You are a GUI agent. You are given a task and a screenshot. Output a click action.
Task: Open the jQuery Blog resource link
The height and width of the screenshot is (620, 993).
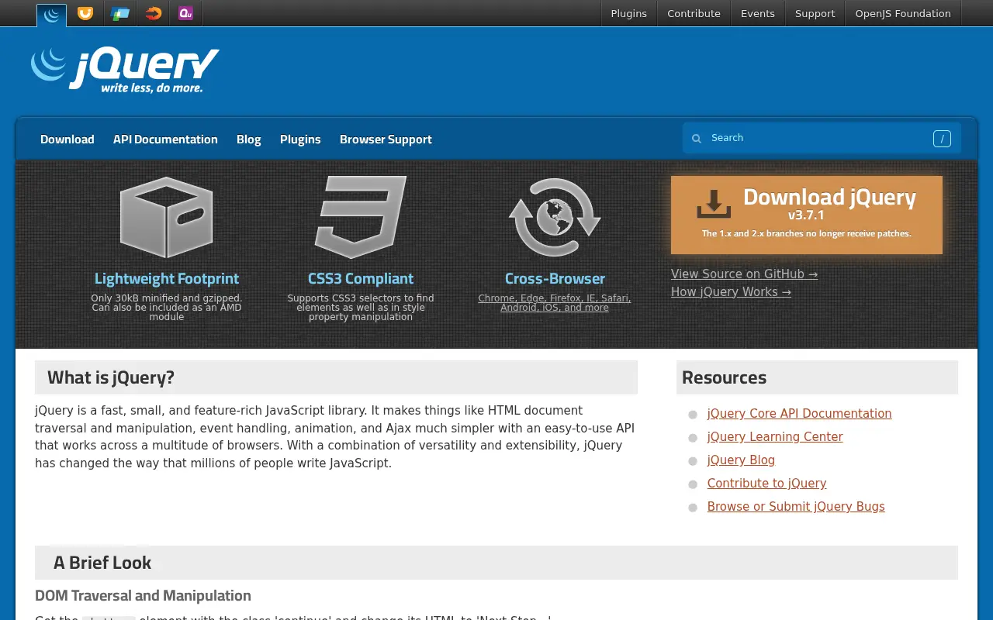click(x=741, y=460)
